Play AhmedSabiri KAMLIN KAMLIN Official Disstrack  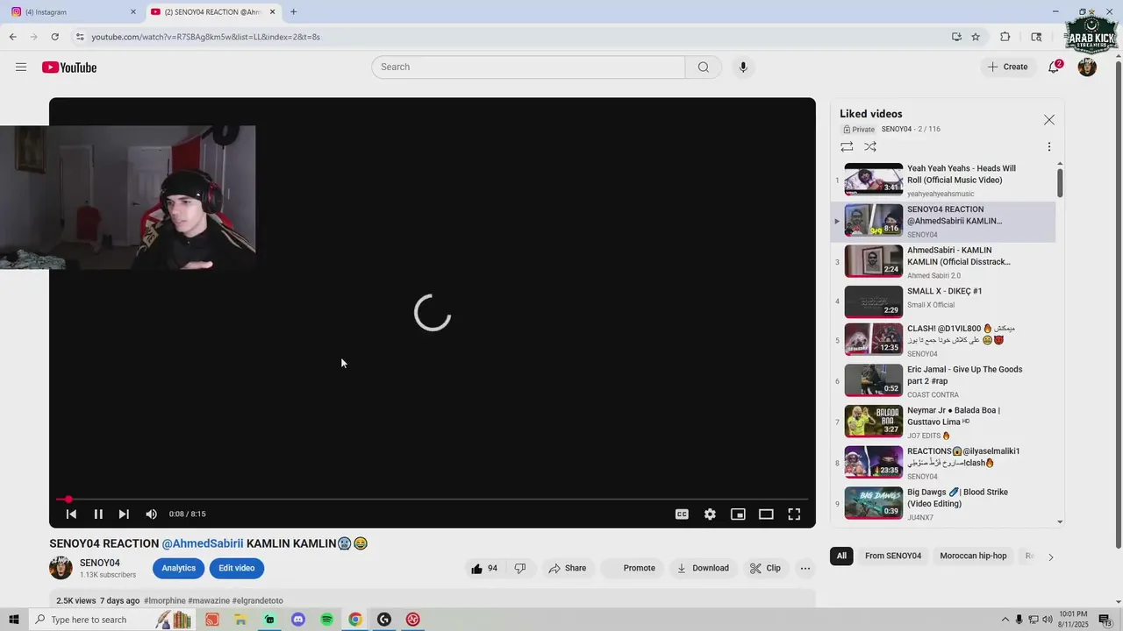(x=943, y=262)
